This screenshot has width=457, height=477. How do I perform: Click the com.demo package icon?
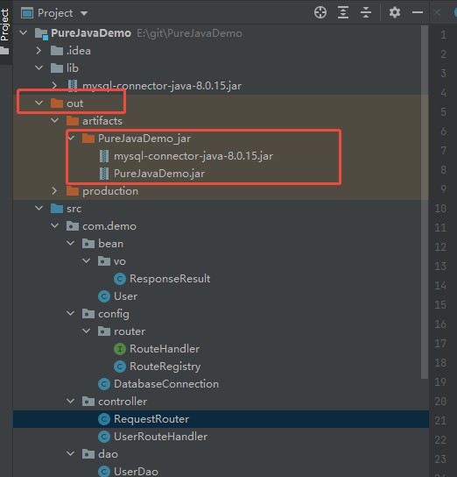coord(73,226)
